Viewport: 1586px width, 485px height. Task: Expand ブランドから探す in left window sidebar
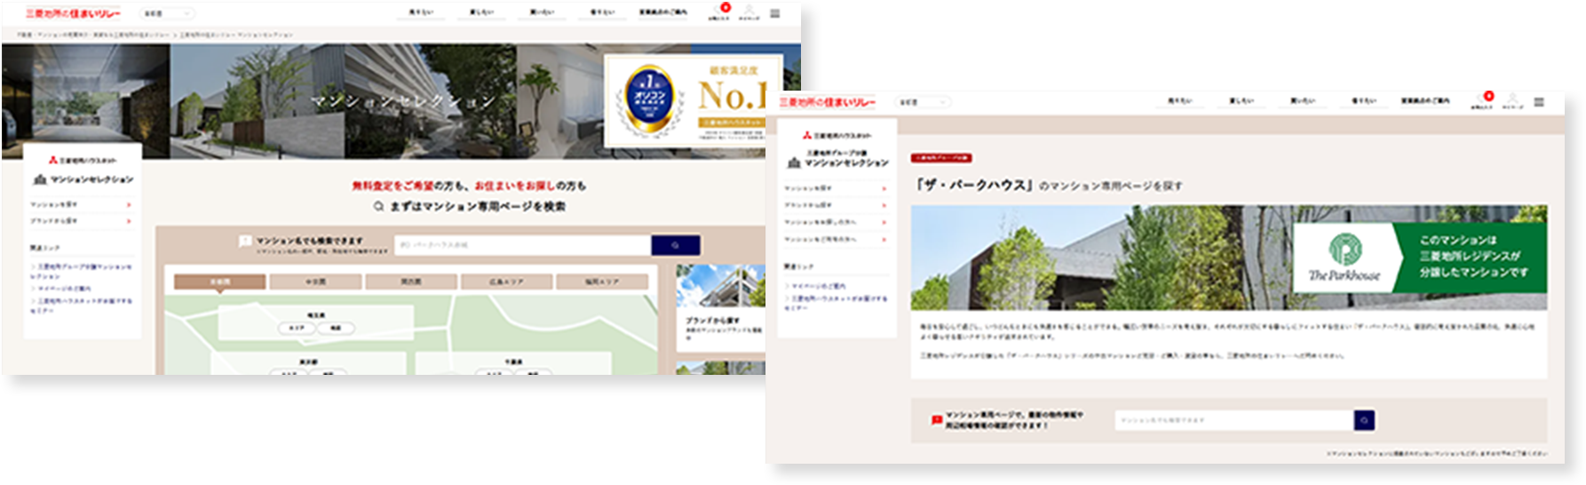pyautogui.click(x=82, y=220)
